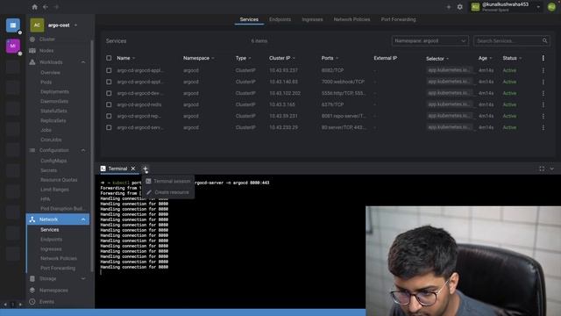
Task: Click the Storage icon in the sidebar
Action: click(x=32, y=278)
